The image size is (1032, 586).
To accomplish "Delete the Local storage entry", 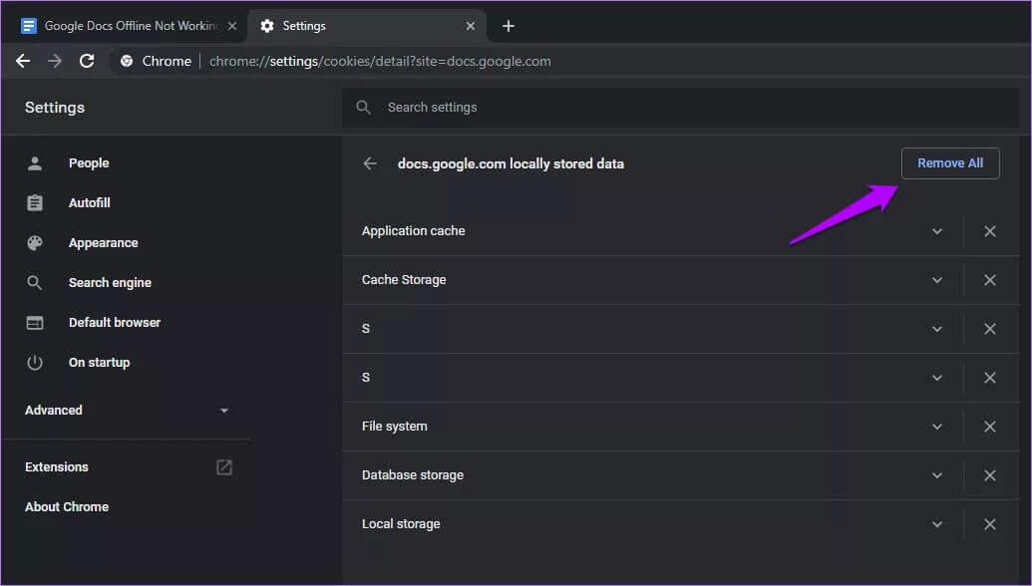I will [x=990, y=524].
